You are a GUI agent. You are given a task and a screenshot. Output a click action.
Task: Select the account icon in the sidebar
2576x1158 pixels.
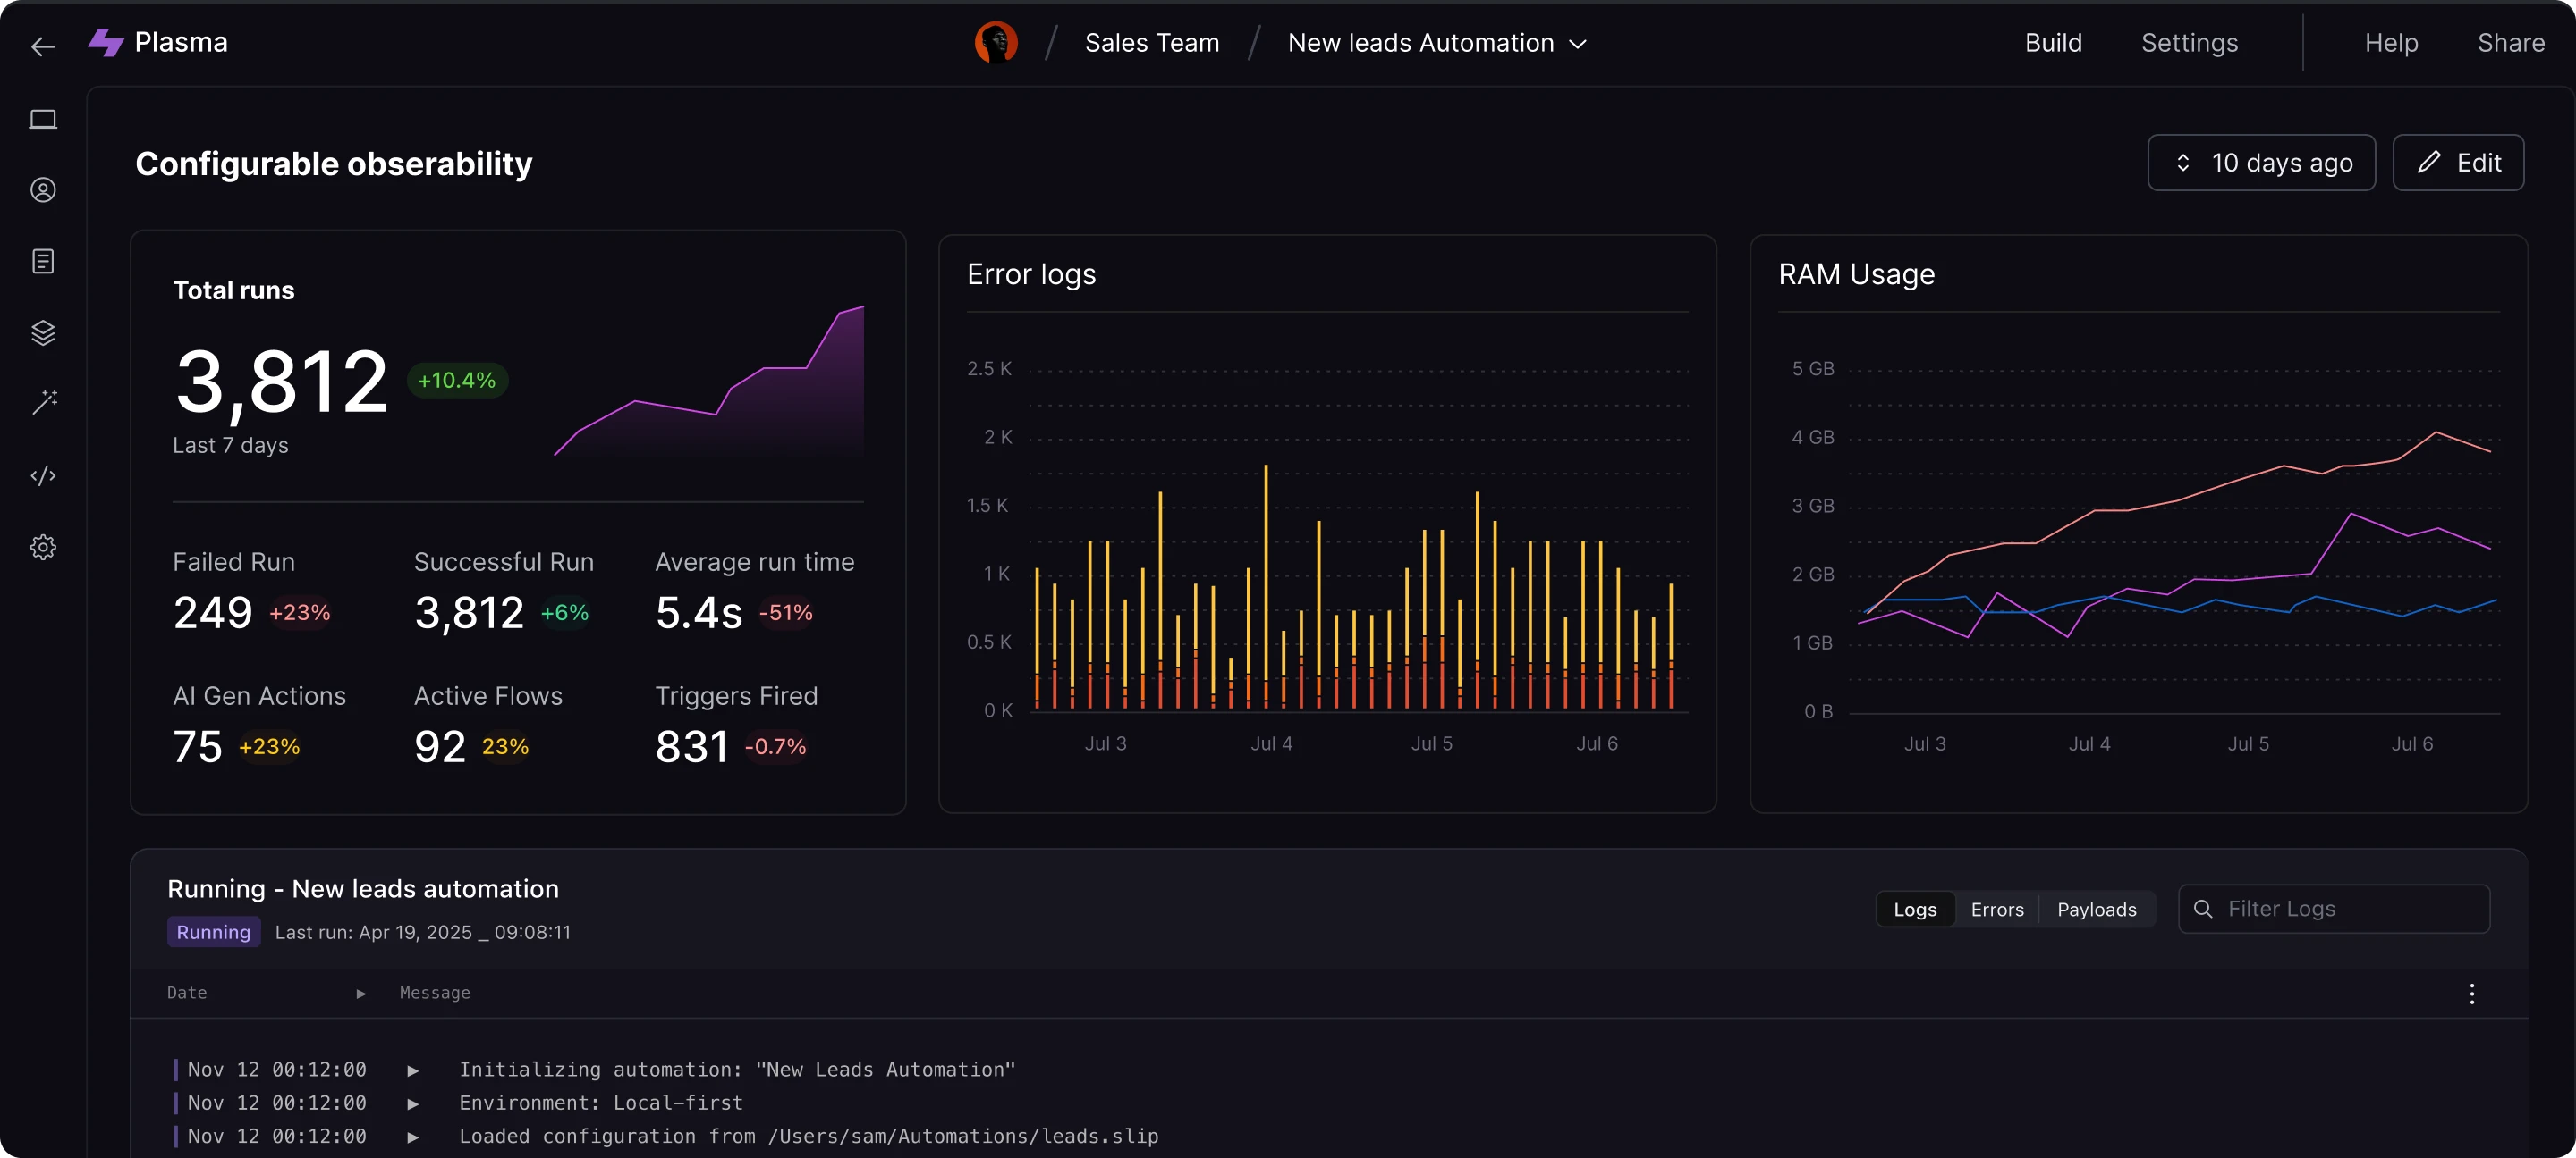click(x=43, y=189)
